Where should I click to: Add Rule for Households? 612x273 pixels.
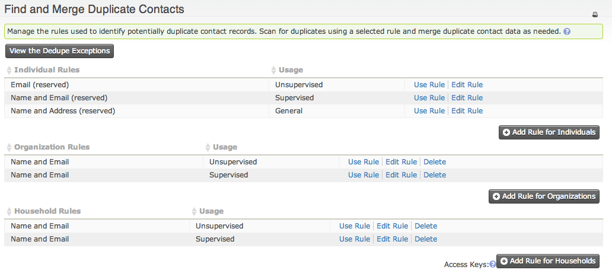tap(548, 261)
